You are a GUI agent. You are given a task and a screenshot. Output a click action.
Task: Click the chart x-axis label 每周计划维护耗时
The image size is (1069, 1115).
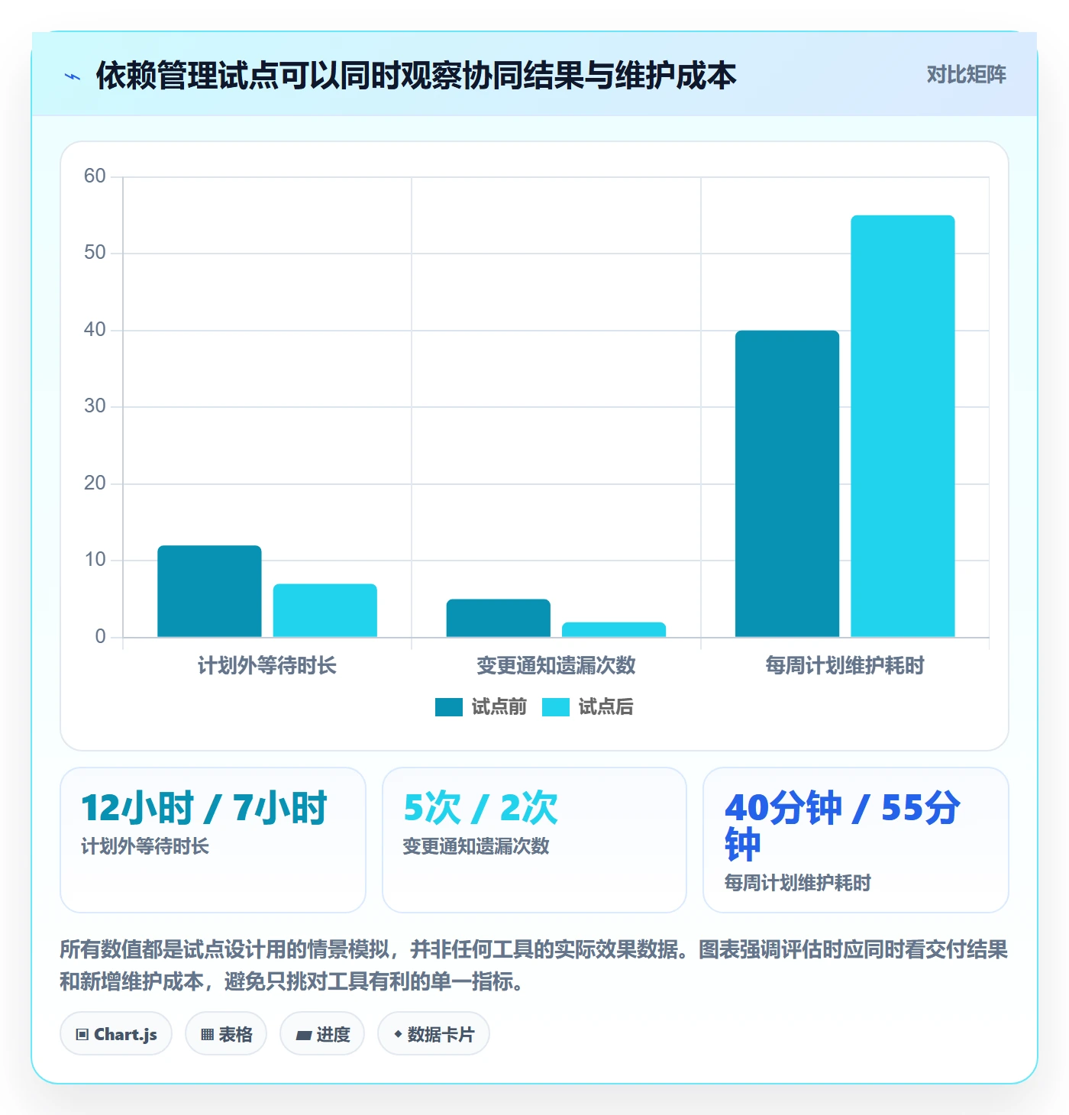845,665
